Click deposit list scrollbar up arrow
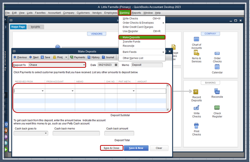250x162 pixels. 168,85
